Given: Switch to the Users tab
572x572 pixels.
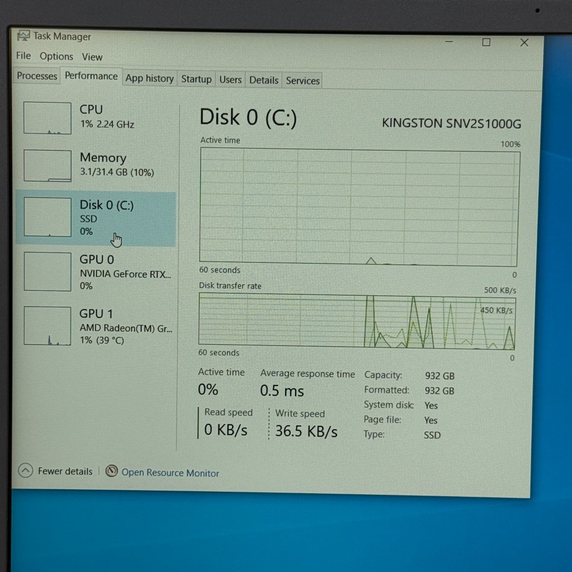Looking at the screenshot, I should point(230,80).
